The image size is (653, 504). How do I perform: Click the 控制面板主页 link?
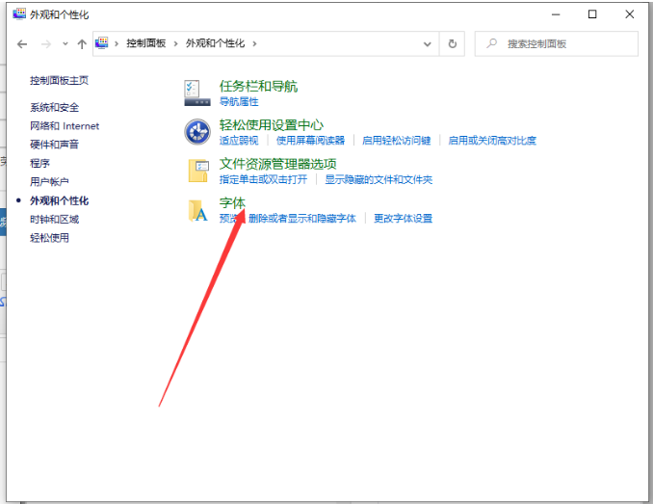click(59, 80)
